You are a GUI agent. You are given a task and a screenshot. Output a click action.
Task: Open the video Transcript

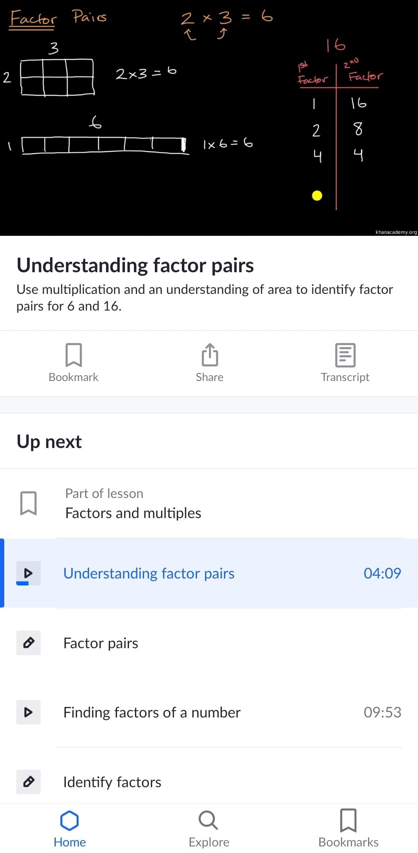point(345,362)
